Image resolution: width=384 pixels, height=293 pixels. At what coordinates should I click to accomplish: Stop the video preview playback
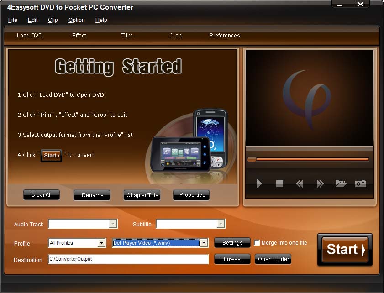[279, 183]
